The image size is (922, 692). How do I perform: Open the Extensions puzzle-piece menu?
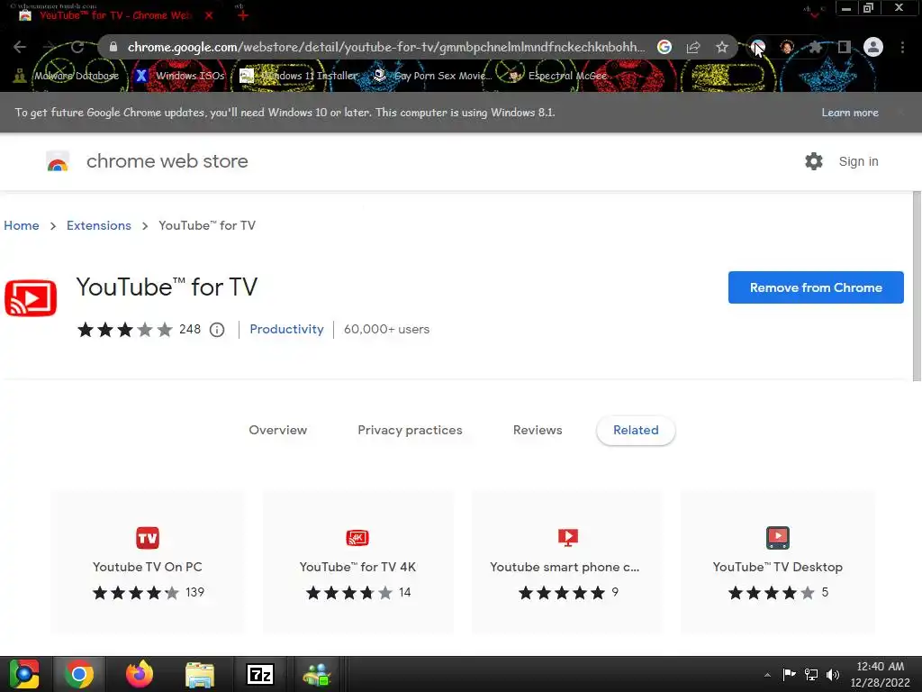[816, 47]
